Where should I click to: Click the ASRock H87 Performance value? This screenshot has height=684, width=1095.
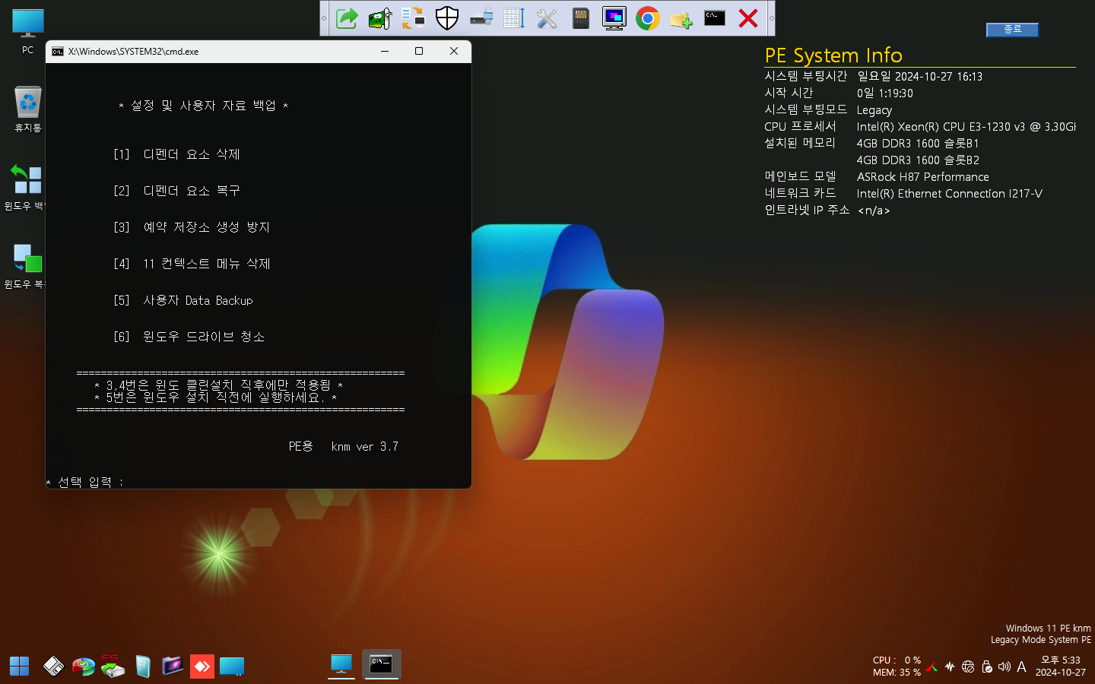pos(922,177)
